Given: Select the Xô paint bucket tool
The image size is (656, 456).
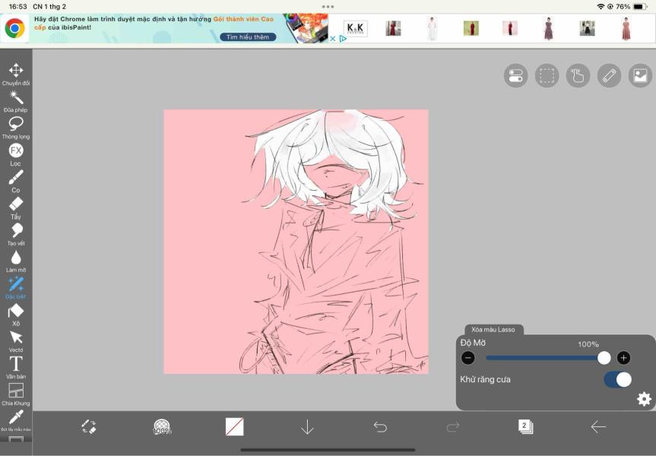Looking at the screenshot, I should (16, 311).
